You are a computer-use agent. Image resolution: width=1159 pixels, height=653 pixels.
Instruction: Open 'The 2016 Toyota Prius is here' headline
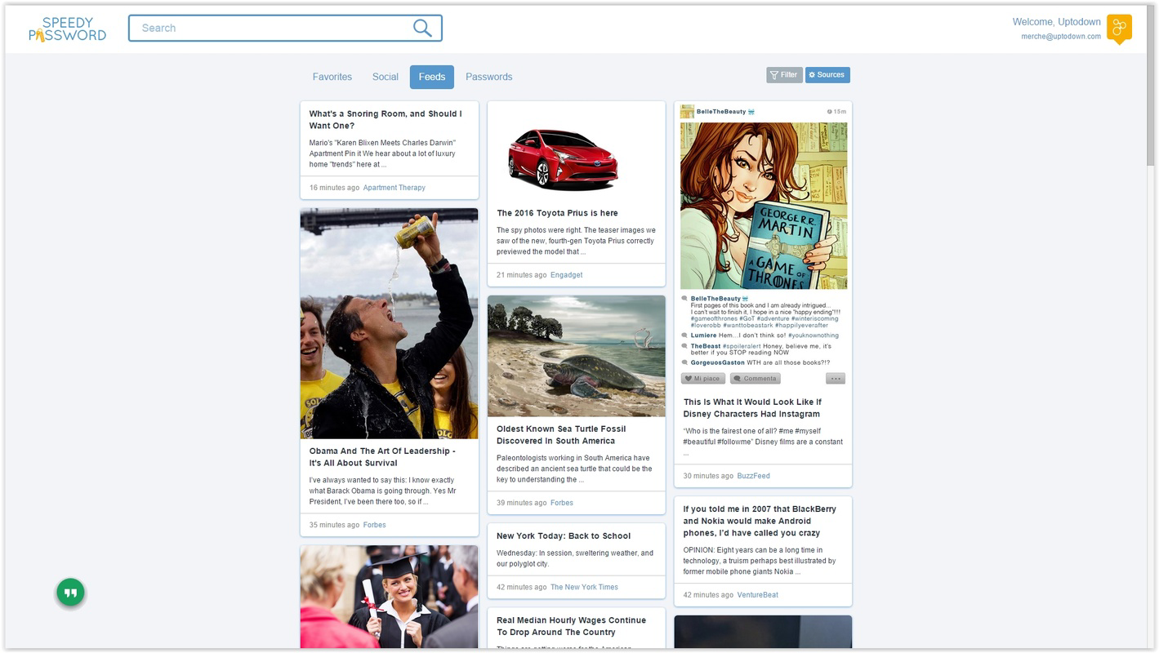pyautogui.click(x=557, y=213)
